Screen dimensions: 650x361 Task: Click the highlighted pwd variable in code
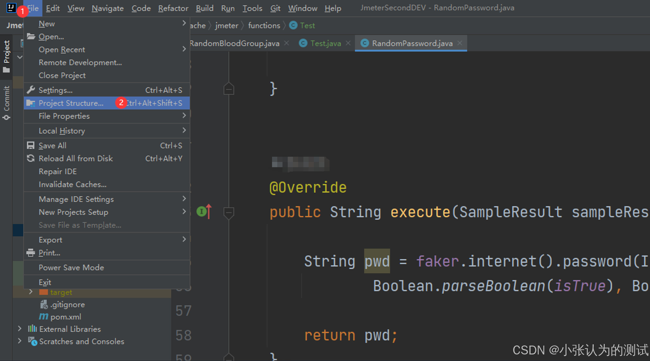(377, 261)
